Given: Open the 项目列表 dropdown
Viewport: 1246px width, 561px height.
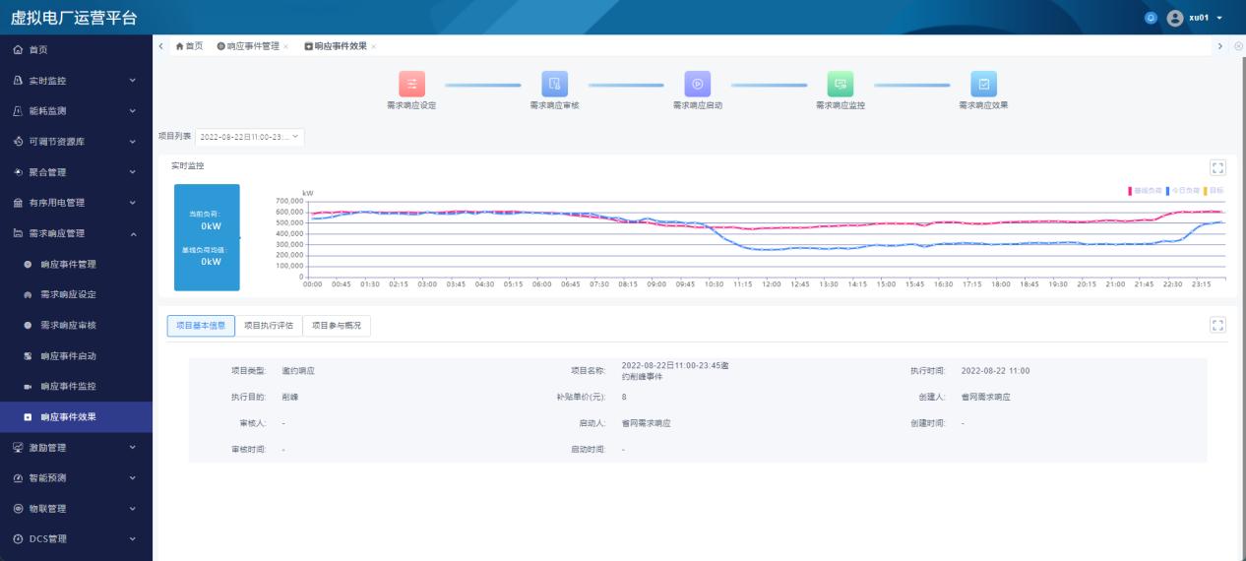Looking at the screenshot, I should click(x=250, y=137).
